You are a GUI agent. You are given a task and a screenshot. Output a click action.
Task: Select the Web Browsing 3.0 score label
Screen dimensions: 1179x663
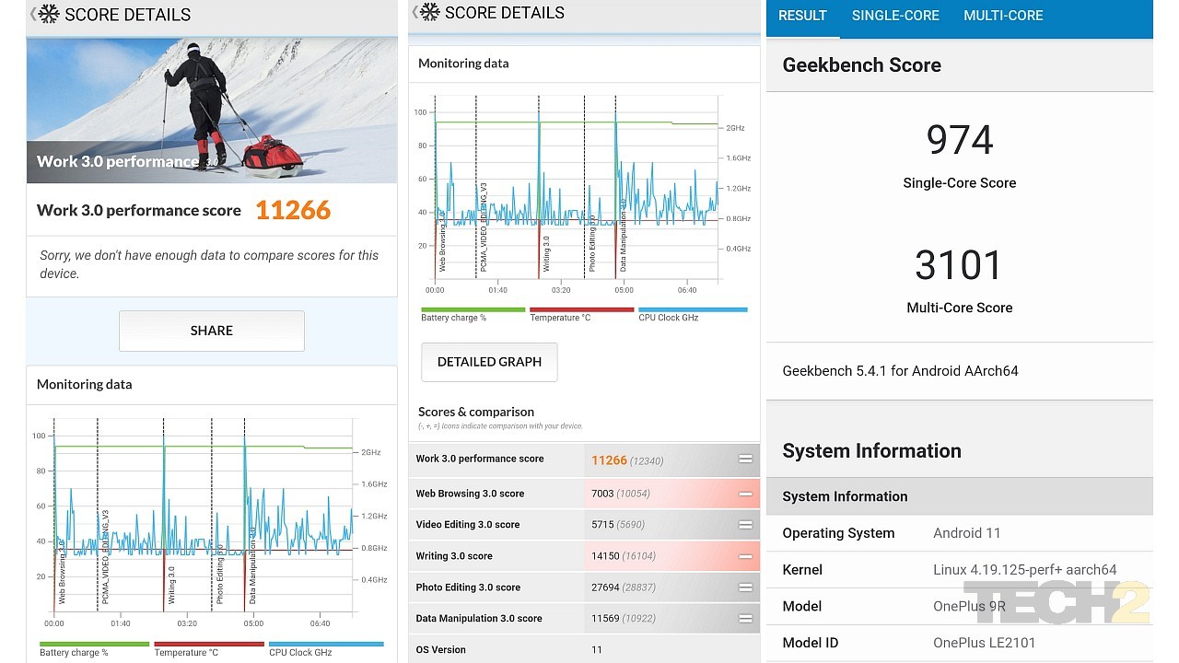[470, 494]
